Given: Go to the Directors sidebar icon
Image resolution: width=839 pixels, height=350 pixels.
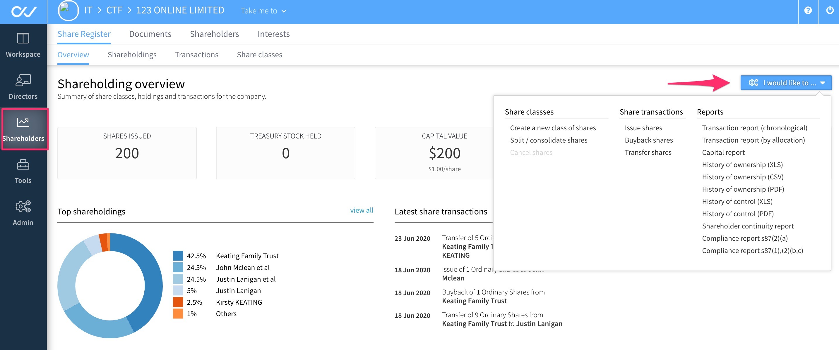Looking at the screenshot, I should point(23,80).
